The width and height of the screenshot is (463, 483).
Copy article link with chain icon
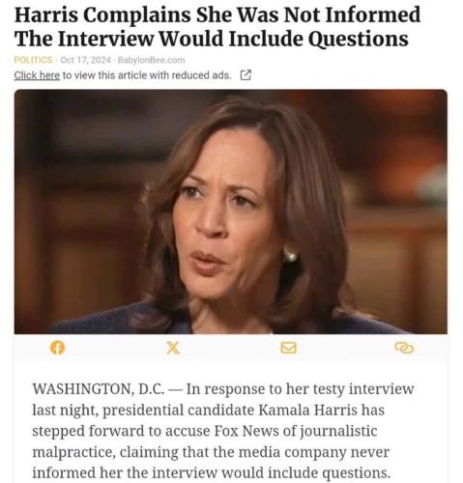(404, 348)
